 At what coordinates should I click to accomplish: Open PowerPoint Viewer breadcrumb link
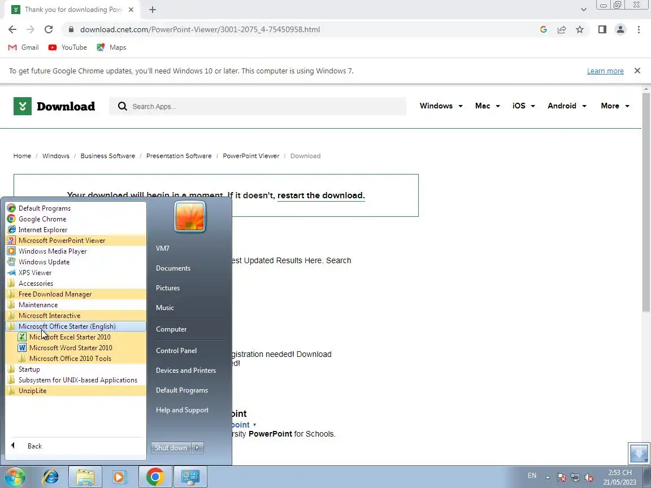[251, 156]
